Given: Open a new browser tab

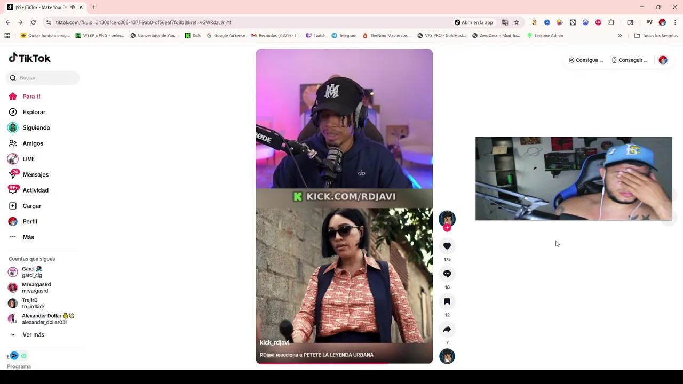Looking at the screenshot, I should tap(93, 7).
